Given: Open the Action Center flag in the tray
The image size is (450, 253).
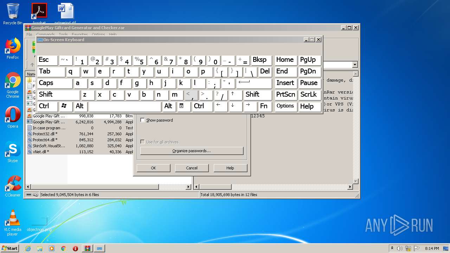Looking at the screenshot, I should pos(417,248).
